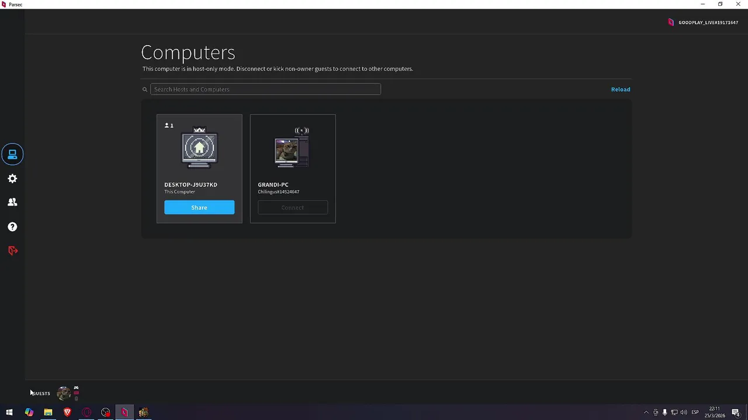Expand the hidden system tray icons
Screen dimensions: 748x420
coord(646,412)
